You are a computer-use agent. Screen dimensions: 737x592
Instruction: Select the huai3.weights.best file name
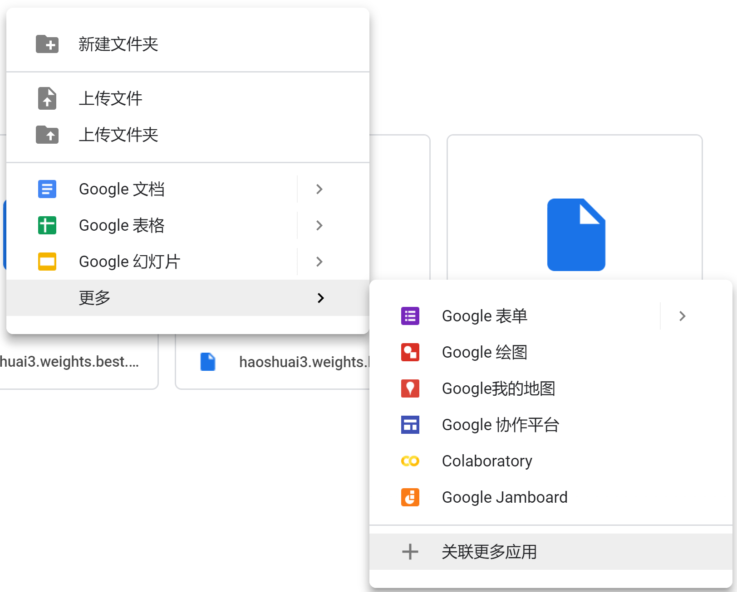click(x=69, y=362)
